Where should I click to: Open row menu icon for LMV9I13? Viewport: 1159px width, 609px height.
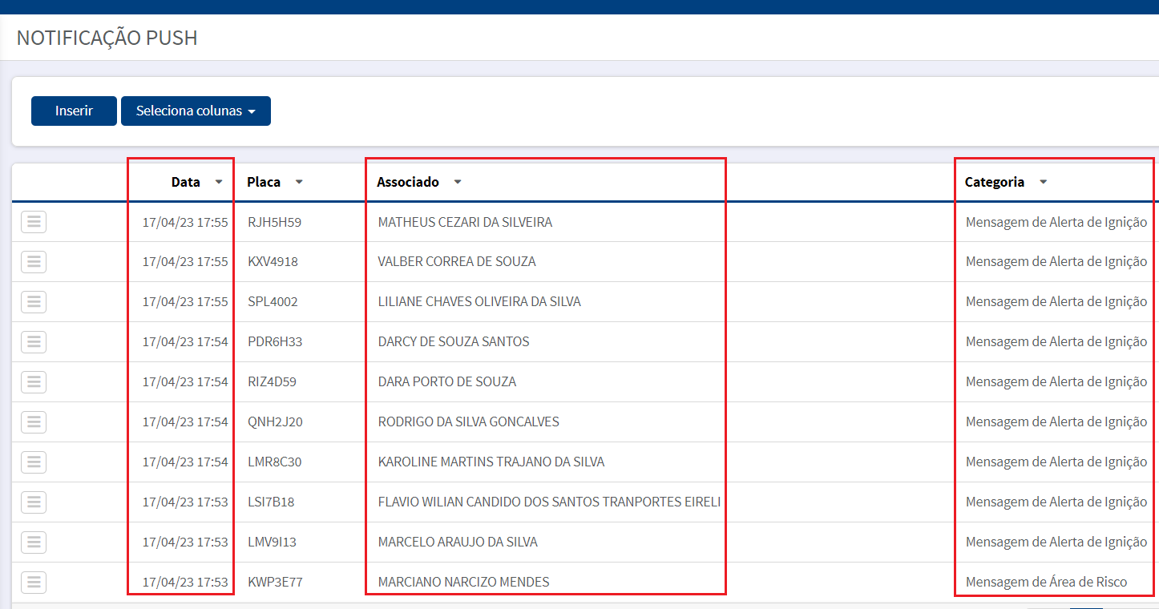34,542
